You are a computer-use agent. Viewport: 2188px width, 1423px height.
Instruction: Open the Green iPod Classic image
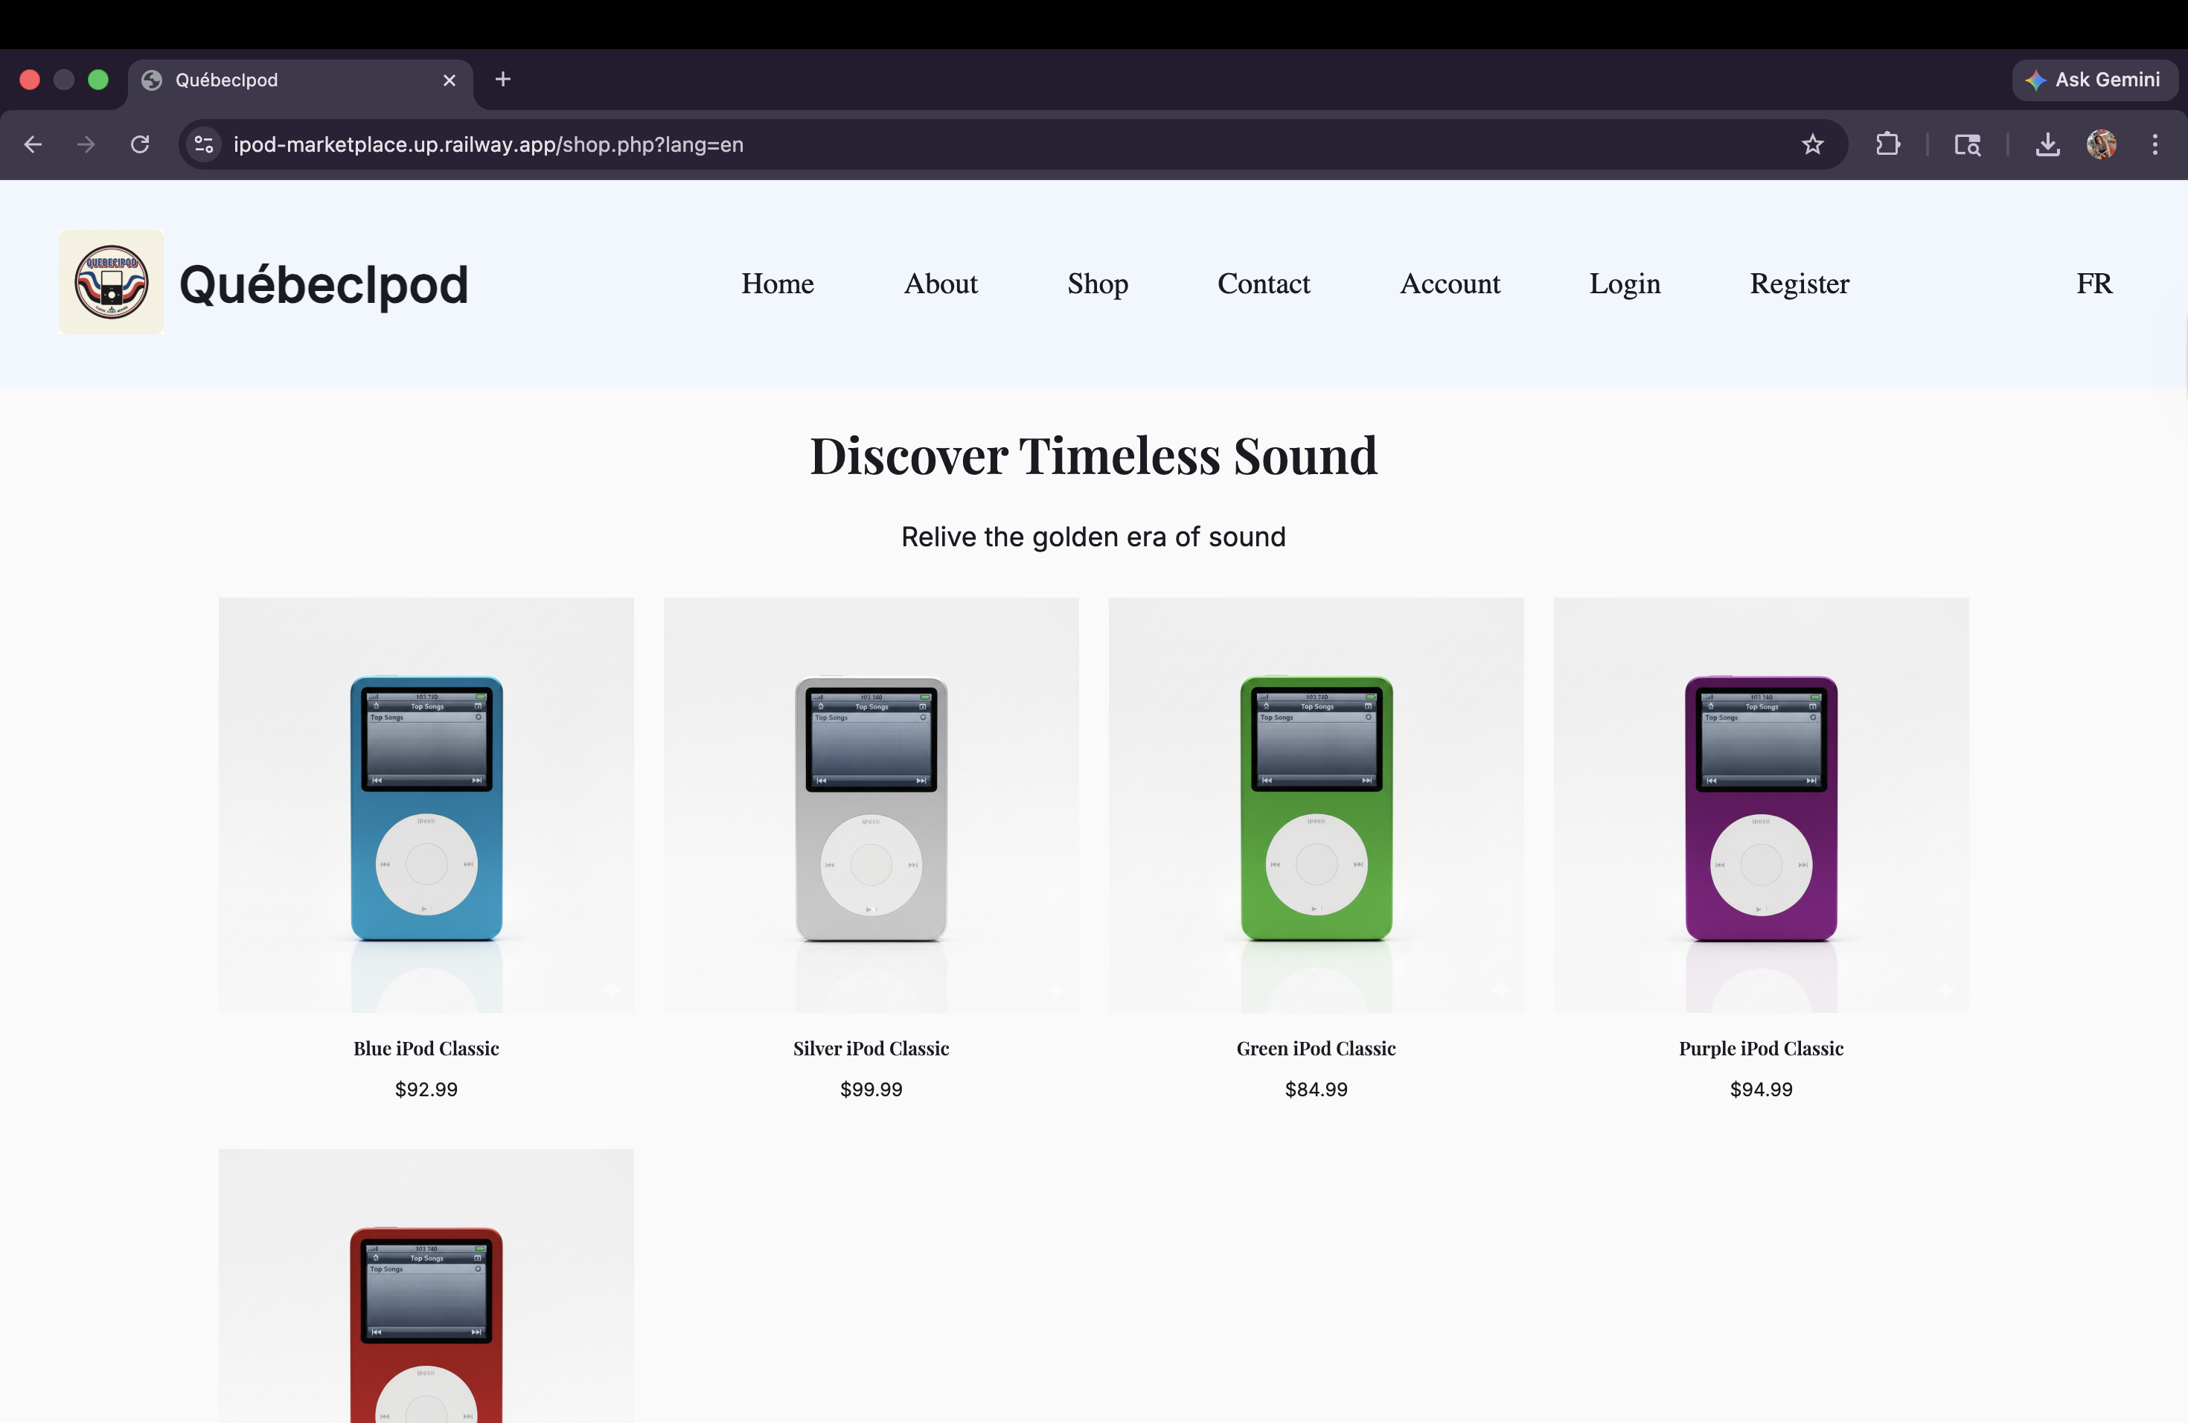(x=1316, y=805)
